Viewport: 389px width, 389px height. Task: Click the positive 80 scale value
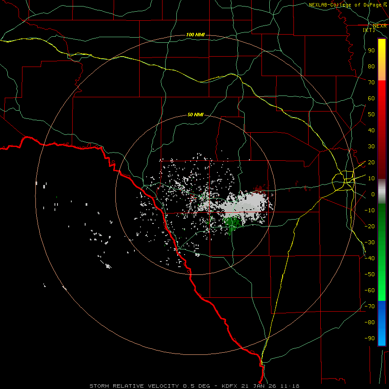(x=371, y=66)
